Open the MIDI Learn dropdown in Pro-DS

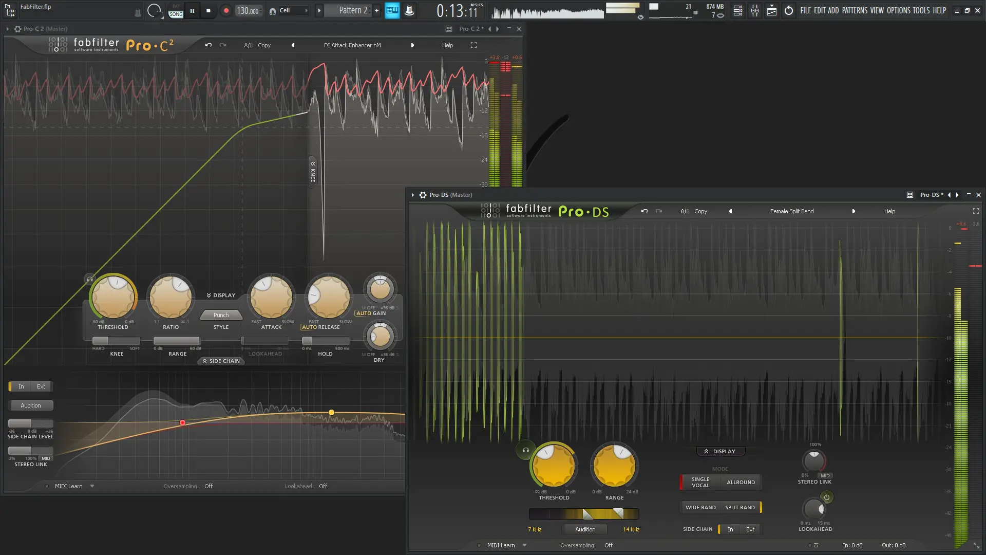coord(524,545)
